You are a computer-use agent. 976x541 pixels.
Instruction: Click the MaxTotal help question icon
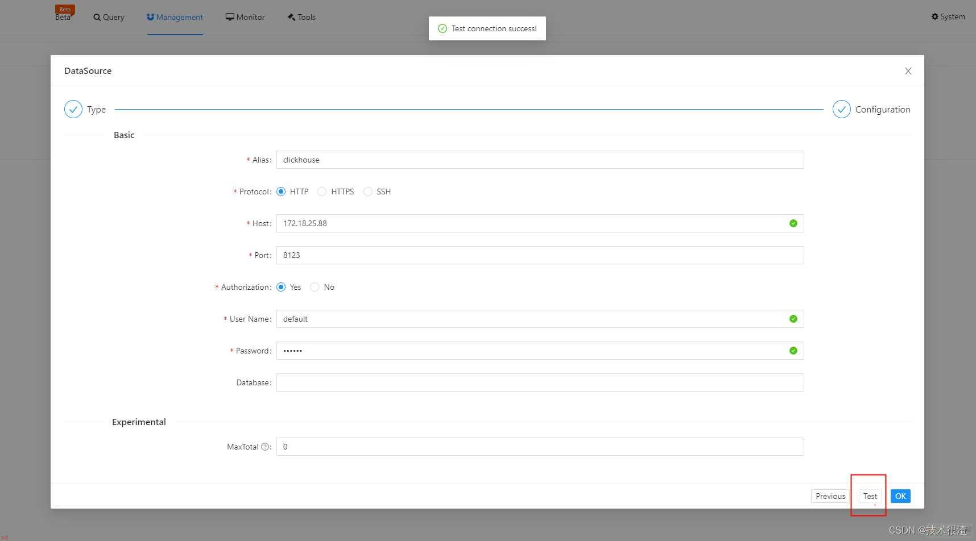(x=265, y=447)
